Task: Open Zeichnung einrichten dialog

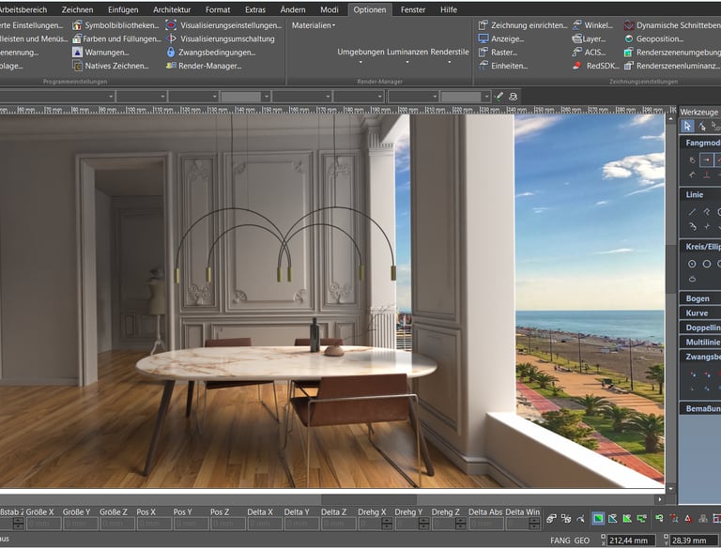Action: click(523, 25)
